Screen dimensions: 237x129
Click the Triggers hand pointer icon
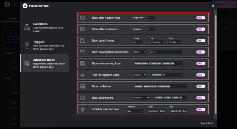[x=27, y=45]
